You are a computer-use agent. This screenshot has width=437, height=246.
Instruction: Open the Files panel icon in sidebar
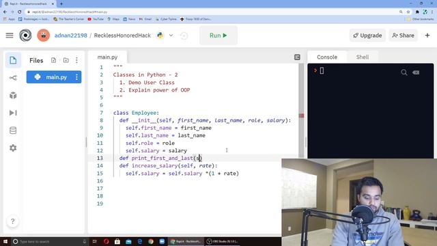(x=13, y=60)
